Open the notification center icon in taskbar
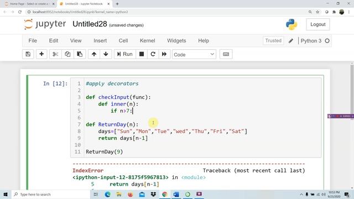 click(x=347, y=194)
